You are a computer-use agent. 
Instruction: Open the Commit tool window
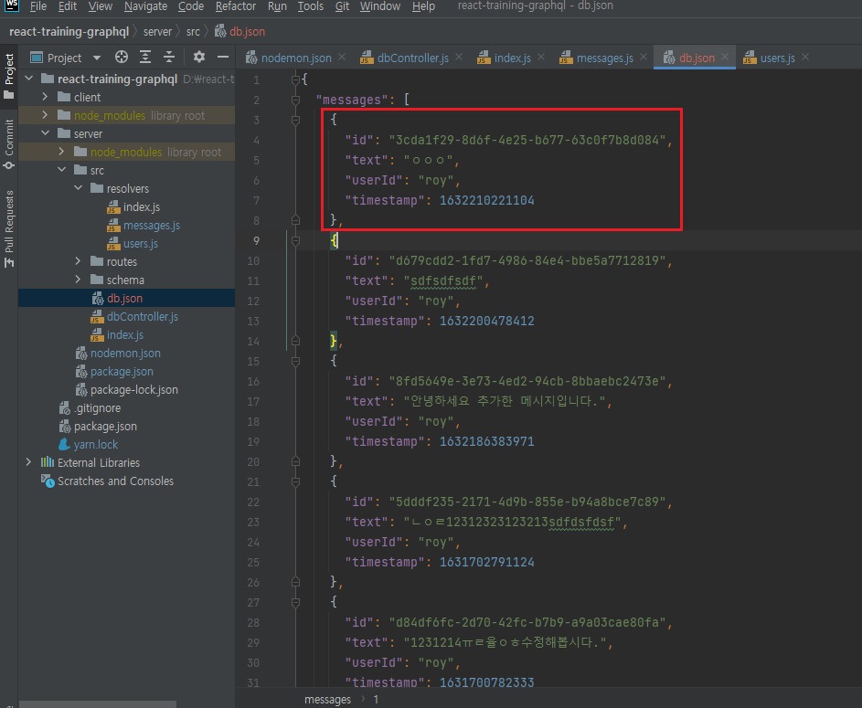click(9, 143)
